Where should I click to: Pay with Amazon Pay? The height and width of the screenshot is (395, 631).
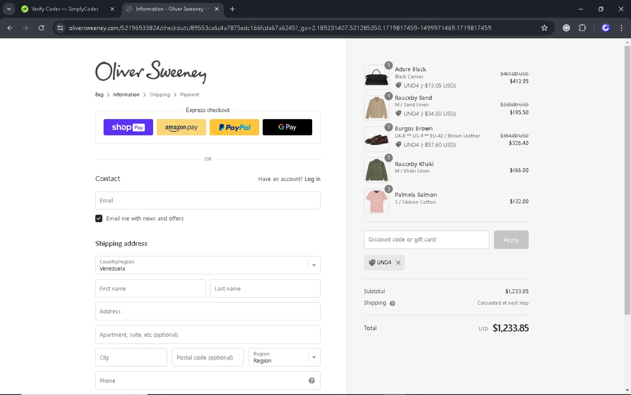pos(181,127)
